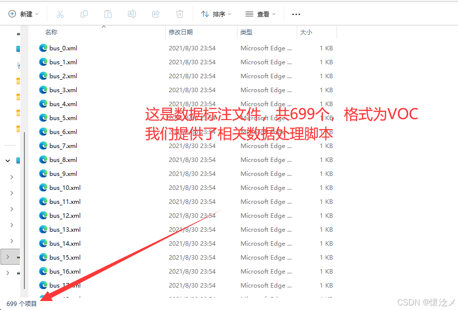Screen dimensions: 458x310
Task: Select file name bus_1.xml
Action: point(63,62)
